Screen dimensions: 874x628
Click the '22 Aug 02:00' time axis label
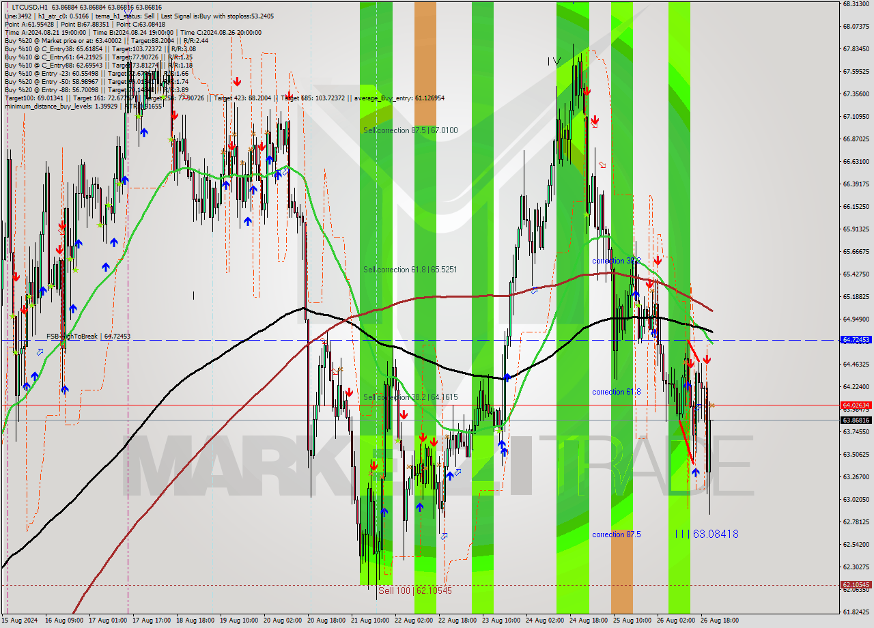point(414,620)
